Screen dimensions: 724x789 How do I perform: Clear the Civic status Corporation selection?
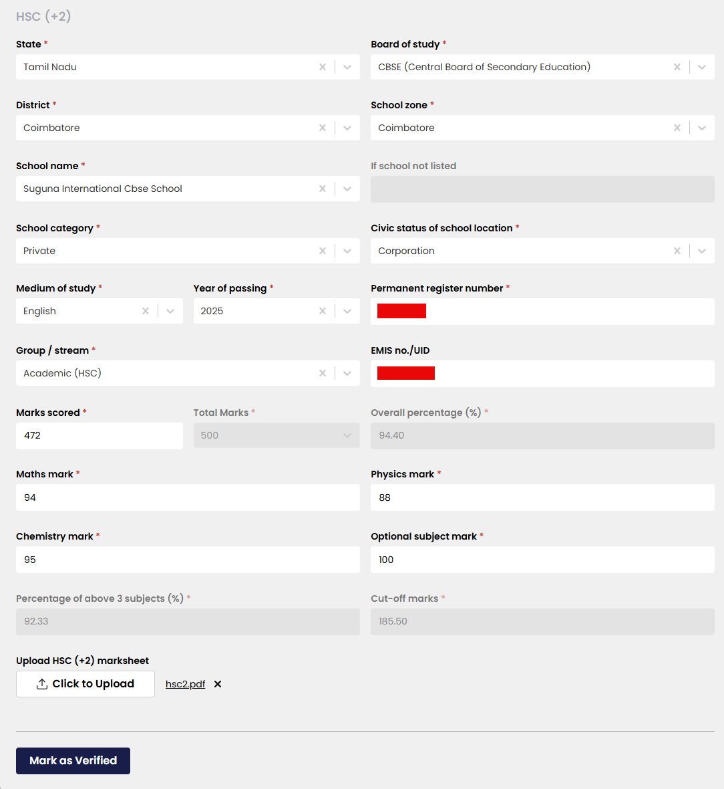coord(677,251)
